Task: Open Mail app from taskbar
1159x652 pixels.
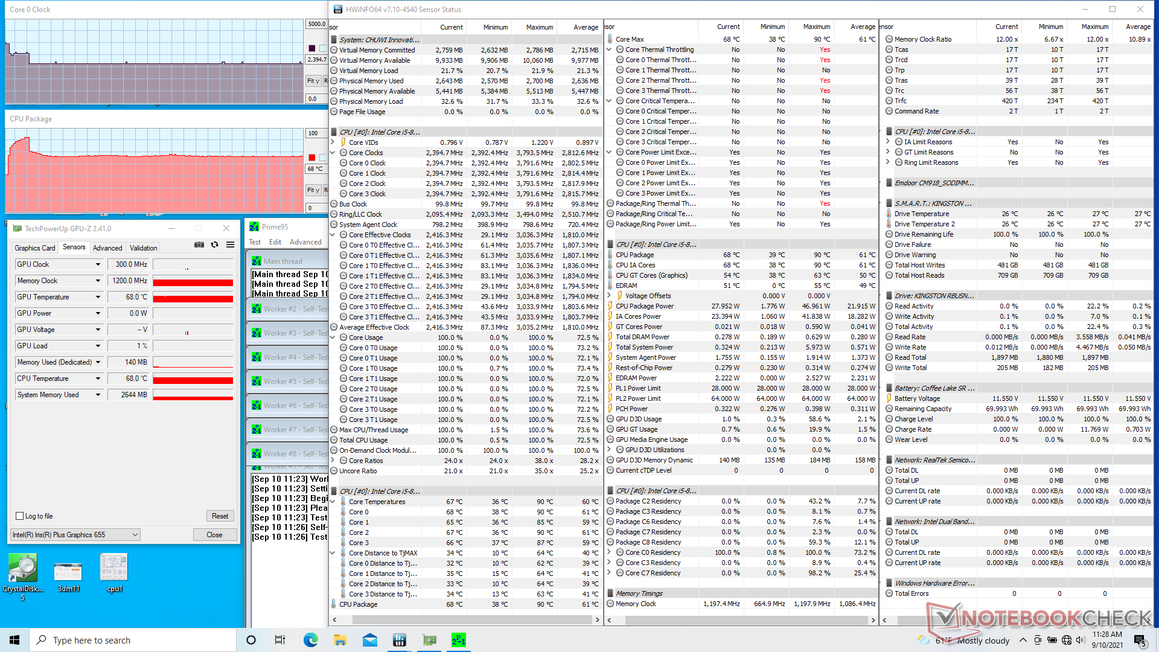Action: point(369,640)
